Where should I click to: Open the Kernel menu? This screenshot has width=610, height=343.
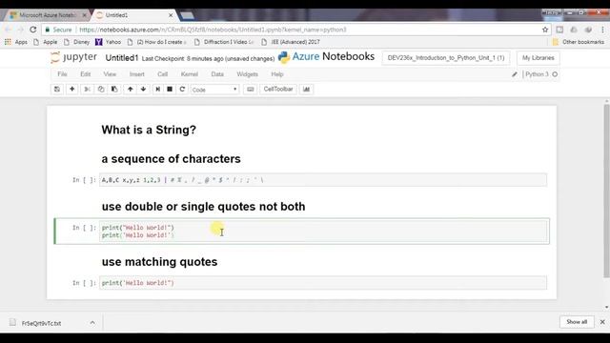pos(190,74)
